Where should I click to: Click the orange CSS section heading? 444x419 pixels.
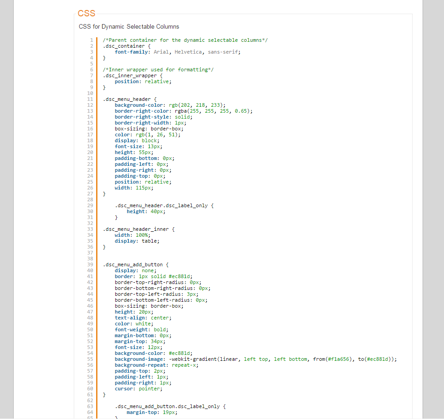[x=87, y=13]
